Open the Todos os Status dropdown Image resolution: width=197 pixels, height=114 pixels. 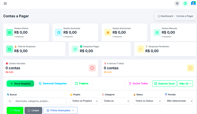click(147, 101)
